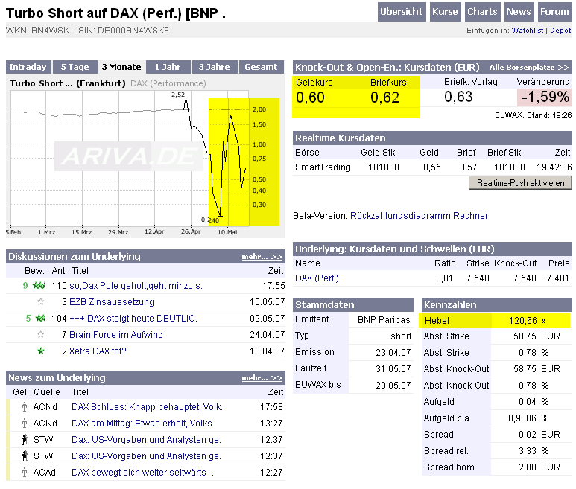Click Emittent value BNP Paribas
The height and width of the screenshot is (489, 576).
(384, 320)
